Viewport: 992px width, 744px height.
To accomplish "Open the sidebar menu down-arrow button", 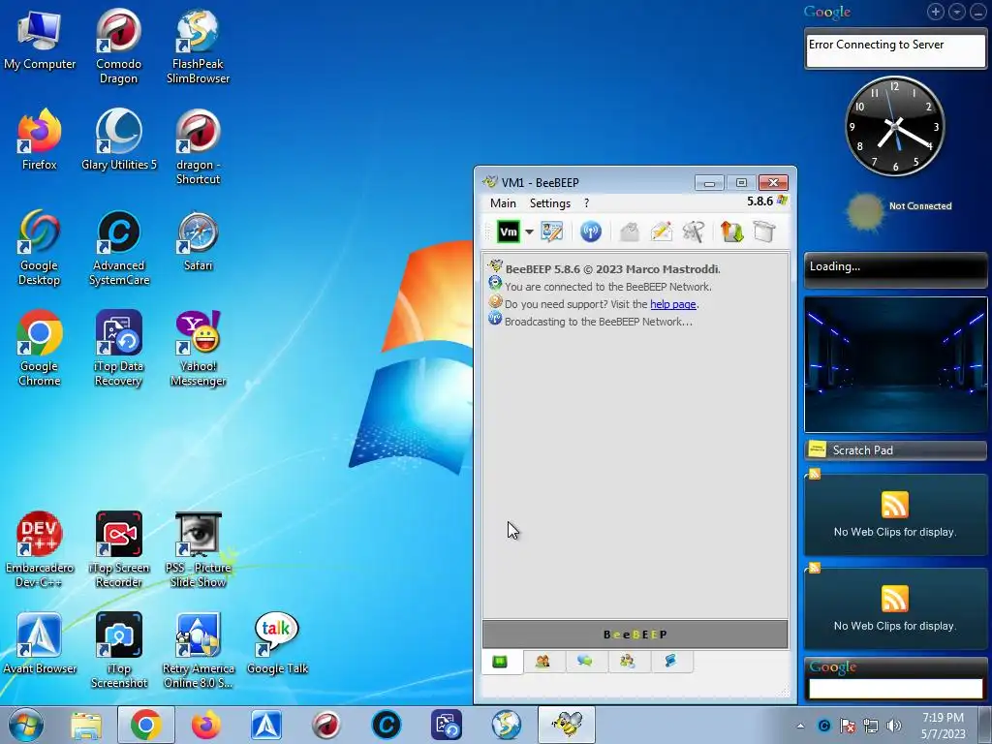I will tap(956, 12).
